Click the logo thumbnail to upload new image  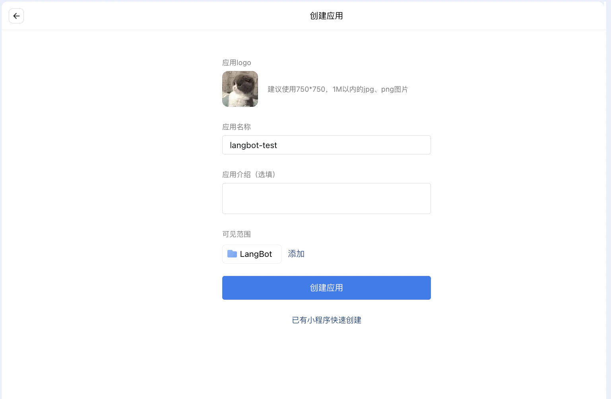tap(240, 89)
